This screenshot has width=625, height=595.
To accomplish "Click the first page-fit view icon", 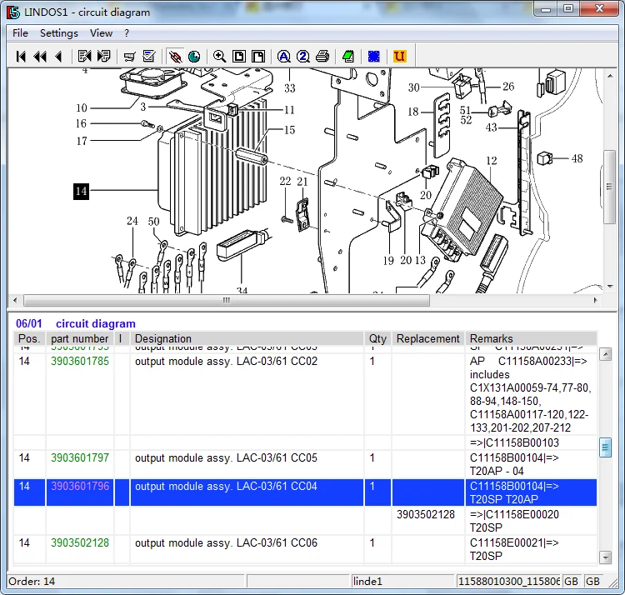I will coord(239,57).
